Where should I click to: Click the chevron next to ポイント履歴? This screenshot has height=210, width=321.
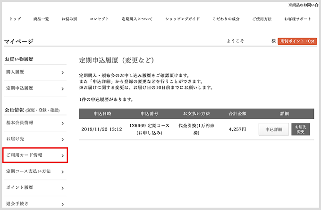pyautogui.click(x=63, y=188)
